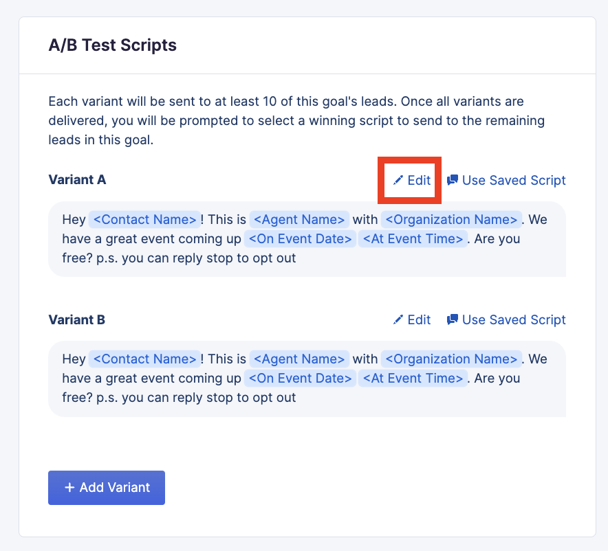
Task: Select the Contact Name tag in Variant B
Action: [x=145, y=359]
